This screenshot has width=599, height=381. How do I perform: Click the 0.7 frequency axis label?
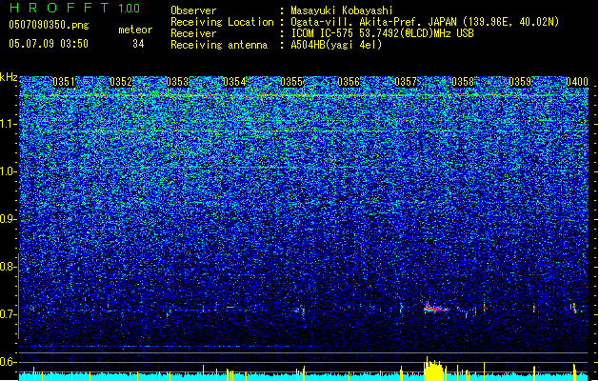point(8,314)
